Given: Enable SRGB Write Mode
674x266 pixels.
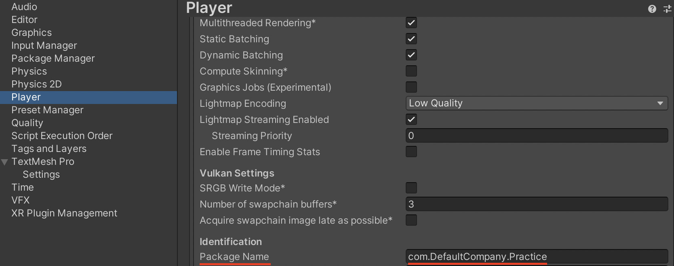Looking at the screenshot, I should point(411,188).
